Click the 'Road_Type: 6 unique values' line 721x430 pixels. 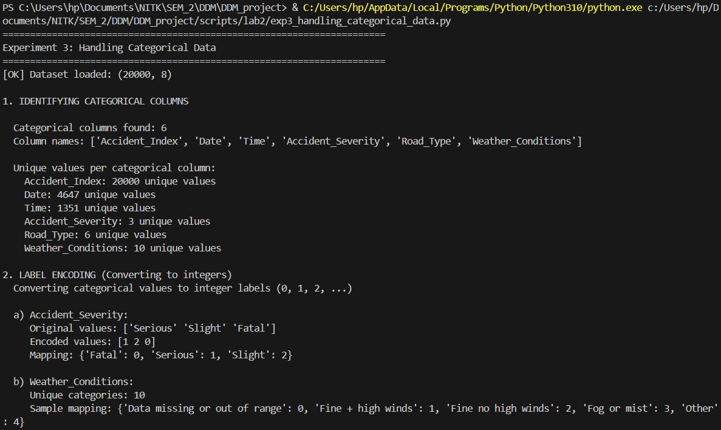point(95,234)
